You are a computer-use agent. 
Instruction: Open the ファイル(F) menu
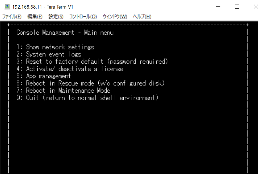pyautogui.click(x=12, y=16)
